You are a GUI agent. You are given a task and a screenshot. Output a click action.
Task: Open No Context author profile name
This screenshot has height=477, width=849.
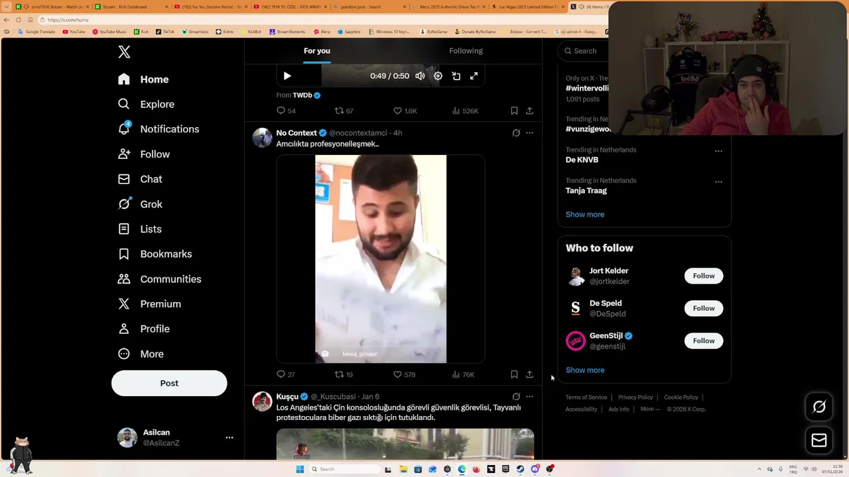pos(296,133)
